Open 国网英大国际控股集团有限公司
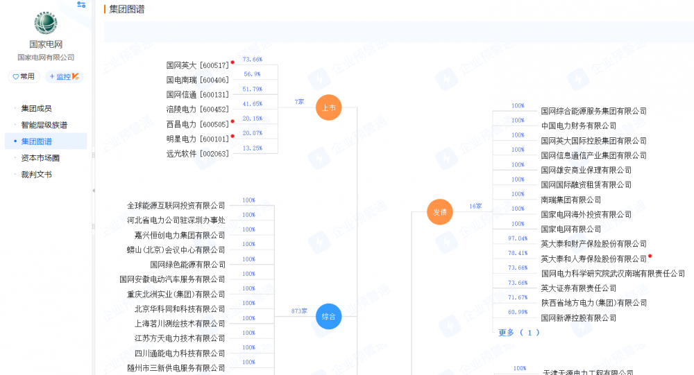 593,141
